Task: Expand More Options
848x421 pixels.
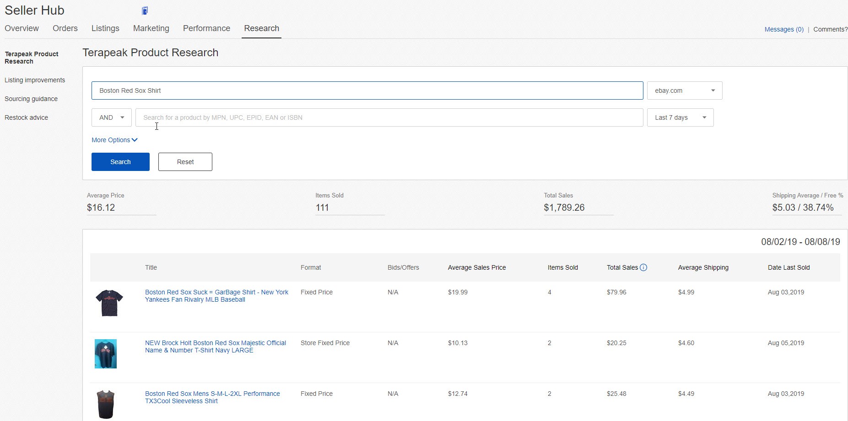Action: click(114, 140)
